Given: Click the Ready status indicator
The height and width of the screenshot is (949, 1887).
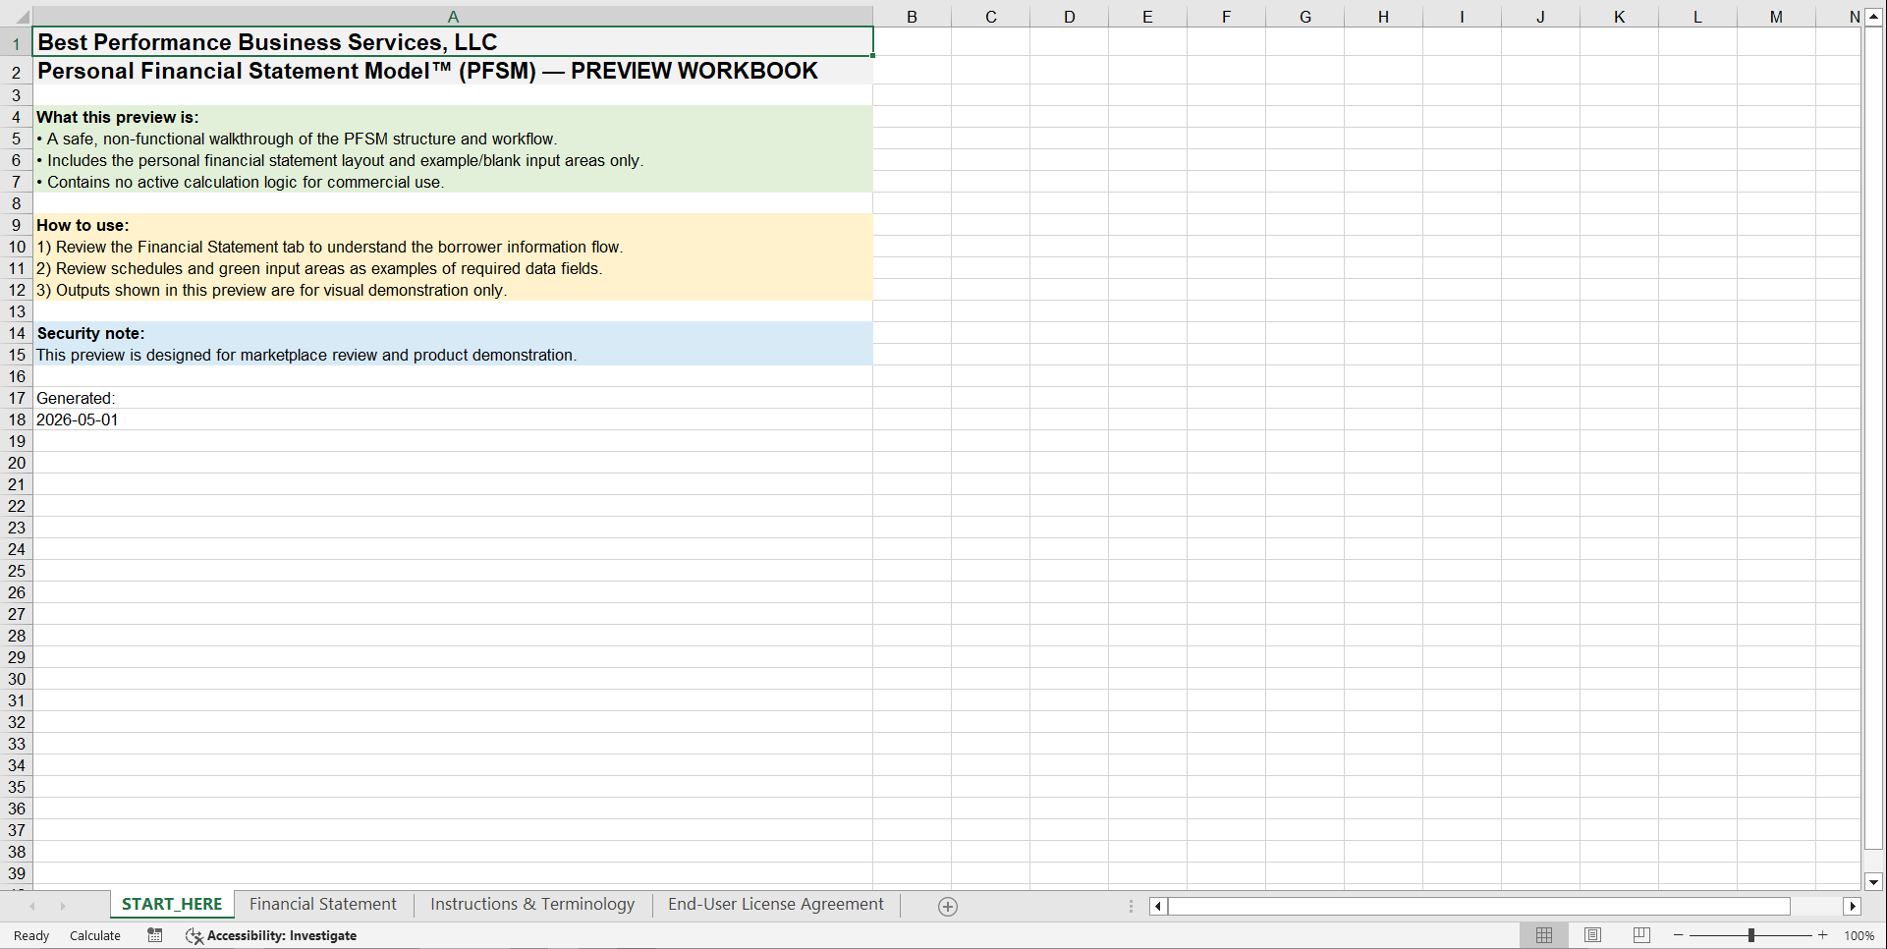Looking at the screenshot, I should tap(31, 935).
